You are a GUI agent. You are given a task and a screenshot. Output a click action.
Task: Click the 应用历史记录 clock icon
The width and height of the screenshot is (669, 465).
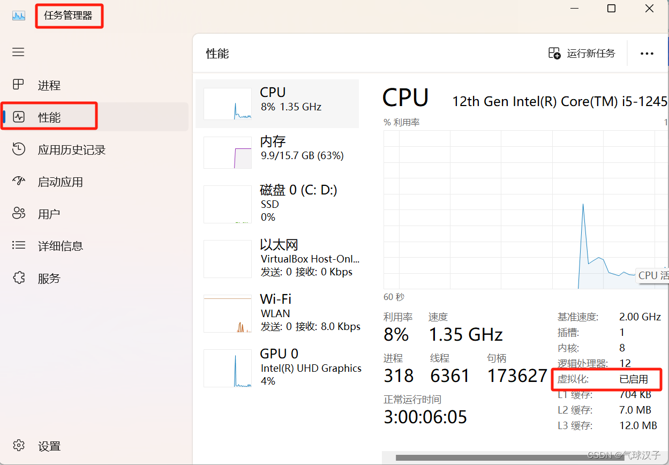tap(19, 149)
